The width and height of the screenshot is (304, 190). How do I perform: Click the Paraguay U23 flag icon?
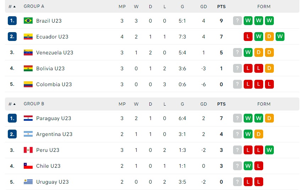click(x=28, y=118)
